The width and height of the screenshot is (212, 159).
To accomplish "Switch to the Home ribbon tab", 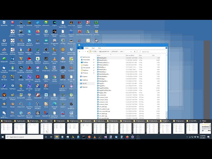I will [x=87, y=48].
